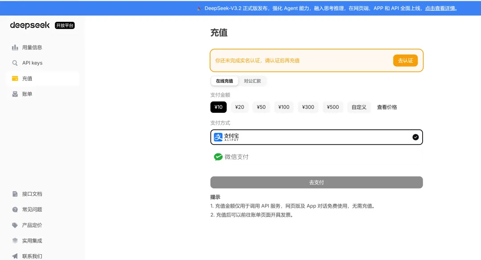Switch to 对公汇款 tab
481x260 pixels.
(253, 81)
